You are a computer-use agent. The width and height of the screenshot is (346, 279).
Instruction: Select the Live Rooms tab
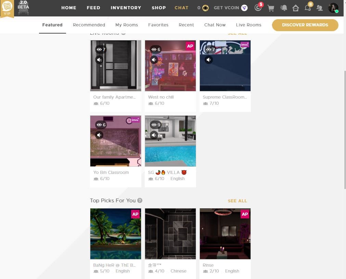click(248, 25)
